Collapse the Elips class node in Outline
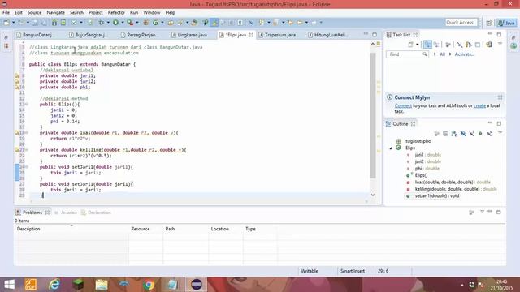 [391, 148]
